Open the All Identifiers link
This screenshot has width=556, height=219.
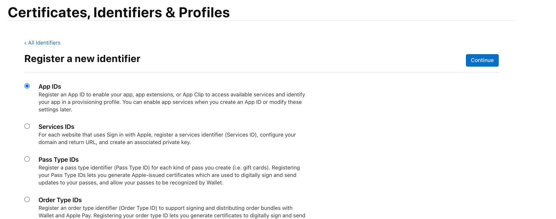coord(44,43)
